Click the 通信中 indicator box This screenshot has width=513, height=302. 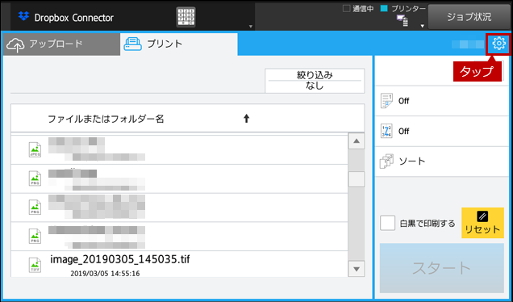[346, 9]
